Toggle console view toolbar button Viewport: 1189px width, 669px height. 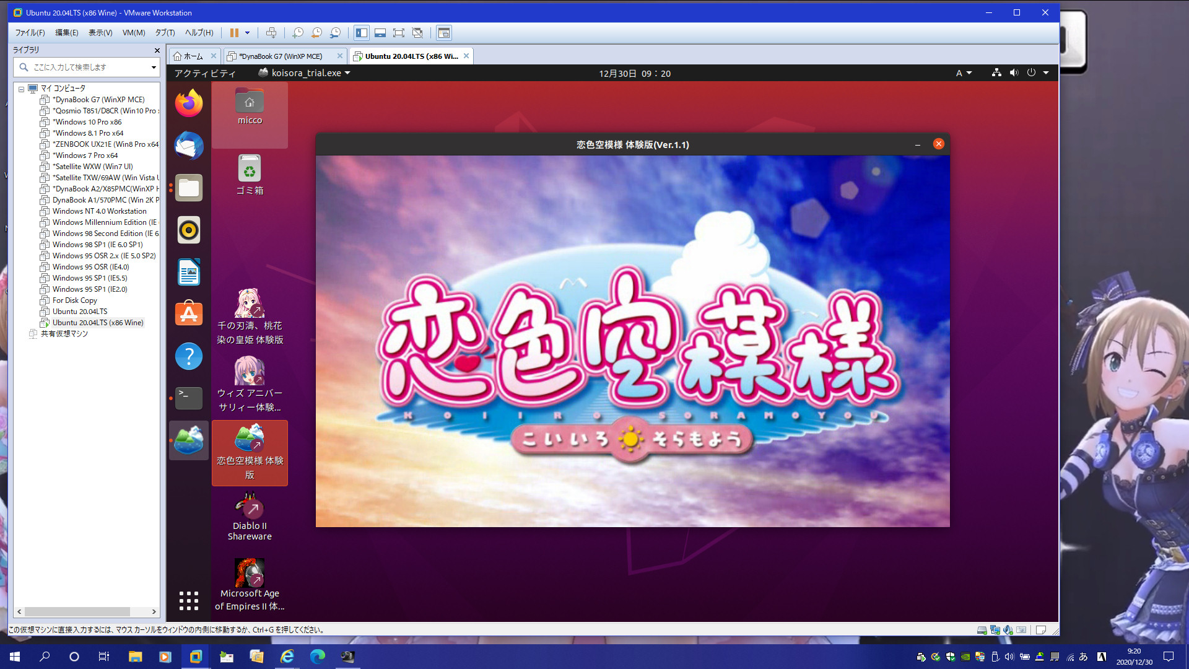click(x=444, y=33)
